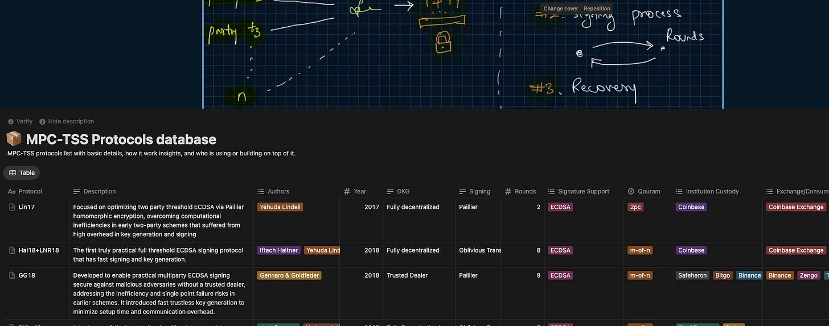The height and width of the screenshot is (326, 829).
Task: Open the Lin17 protocol entry
Action: [x=27, y=207]
